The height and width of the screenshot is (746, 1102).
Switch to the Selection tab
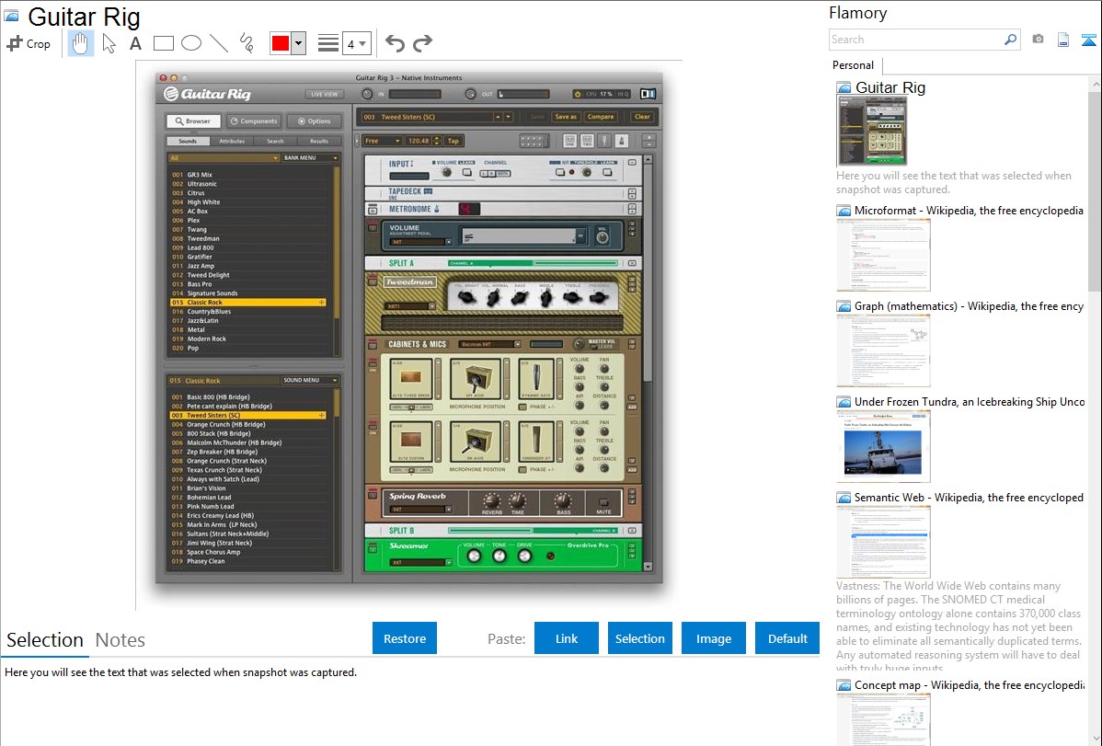coord(45,640)
